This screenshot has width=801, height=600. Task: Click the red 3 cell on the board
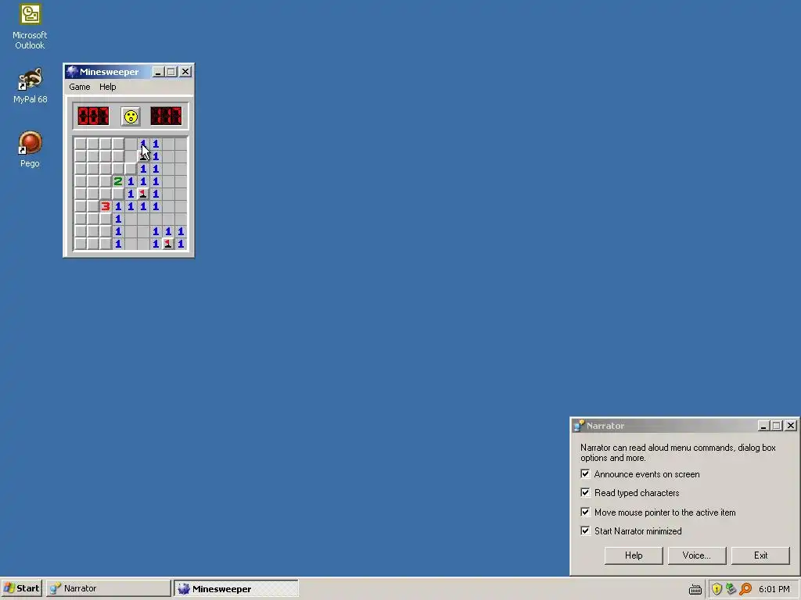tap(106, 206)
